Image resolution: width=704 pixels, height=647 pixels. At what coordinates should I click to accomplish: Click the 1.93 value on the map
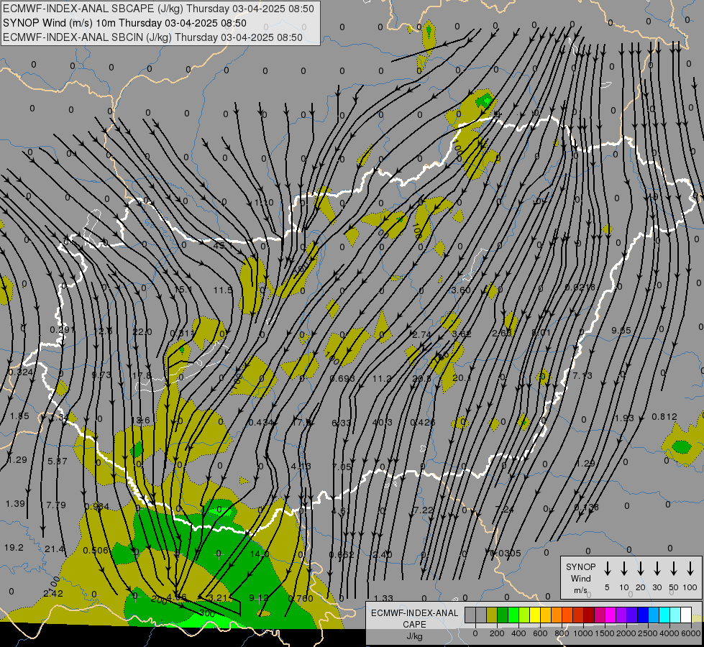[624, 418]
